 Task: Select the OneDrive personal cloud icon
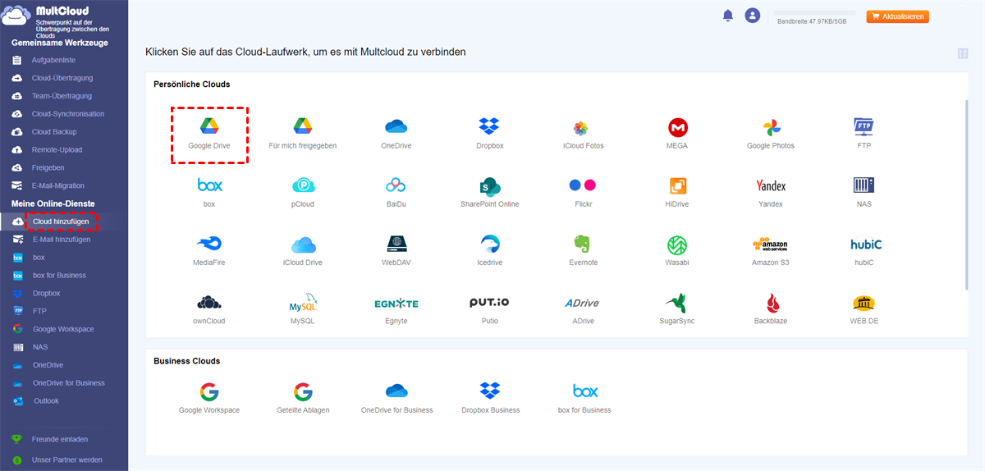coord(396,127)
